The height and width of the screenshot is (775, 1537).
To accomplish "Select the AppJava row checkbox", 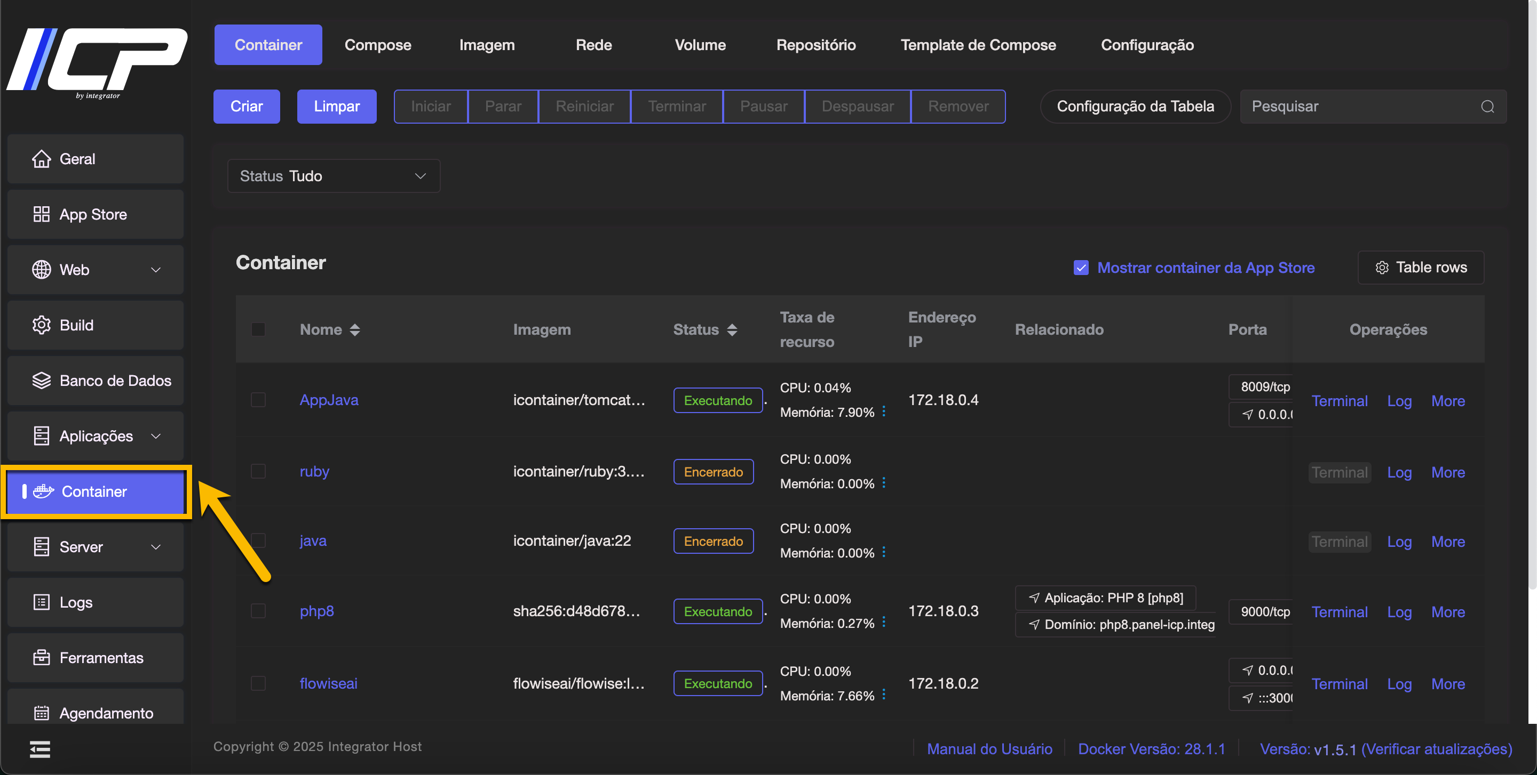I will pyautogui.click(x=258, y=400).
